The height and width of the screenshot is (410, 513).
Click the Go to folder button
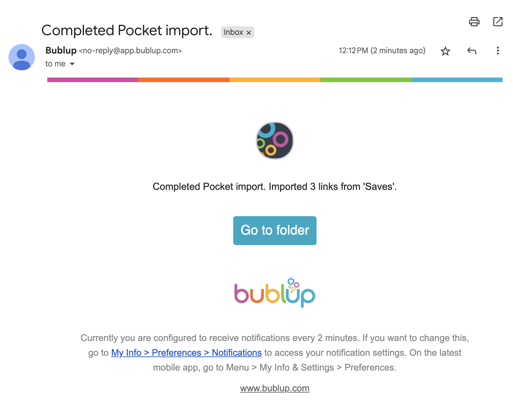(x=275, y=230)
